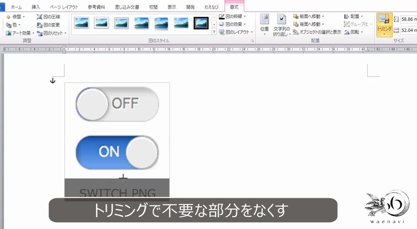Open the 配置 align menu
417x229 pixels.
[353, 16]
